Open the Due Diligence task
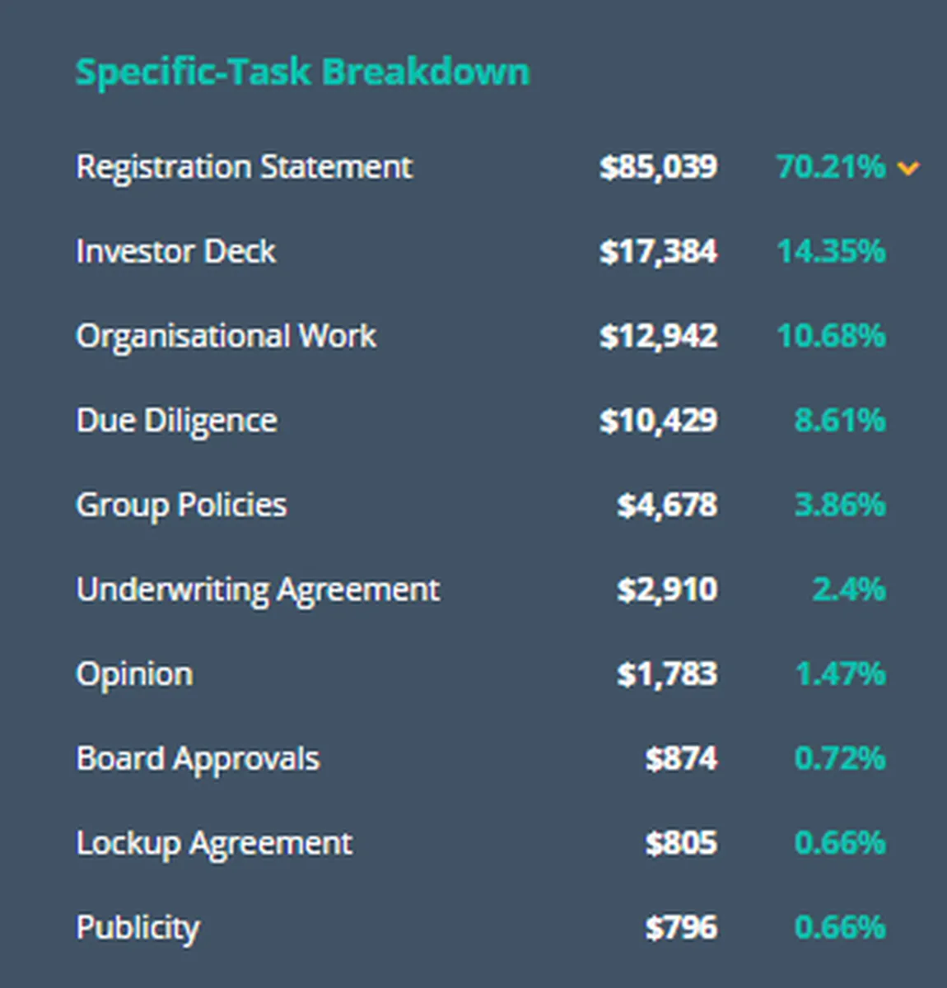This screenshot has width=947, height=988. (176, 421)
